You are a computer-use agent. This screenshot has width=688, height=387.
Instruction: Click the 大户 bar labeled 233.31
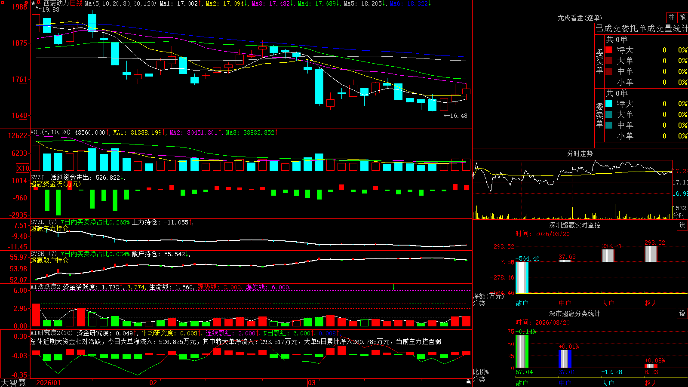coord(608,255)
